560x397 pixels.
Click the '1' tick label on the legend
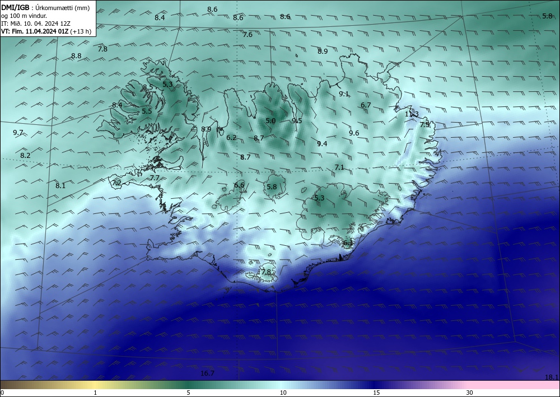pos(95,393)
